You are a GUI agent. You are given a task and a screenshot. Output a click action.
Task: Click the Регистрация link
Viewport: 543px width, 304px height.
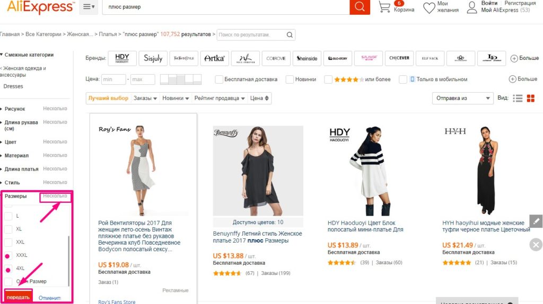(x=520, y=3)
